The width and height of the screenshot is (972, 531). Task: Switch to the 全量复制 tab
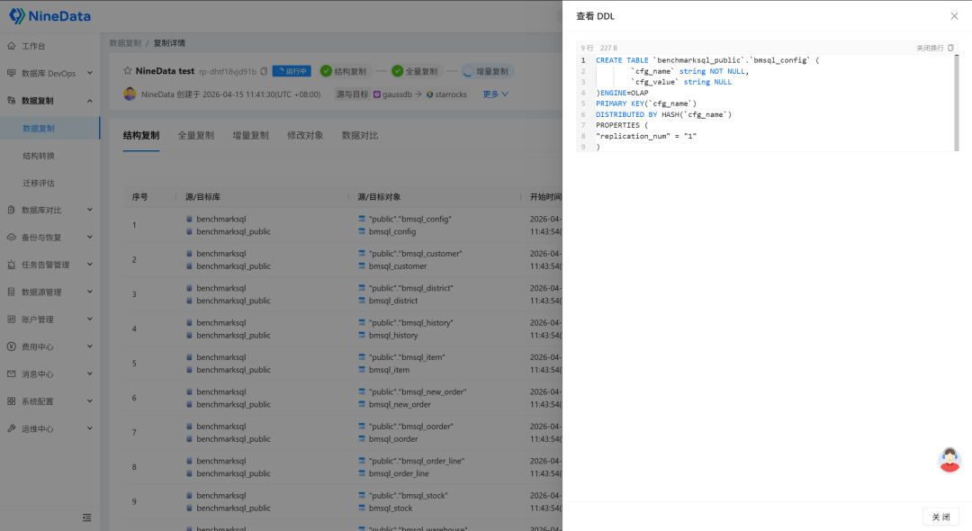pyautogui.click(x=195, y=136)
